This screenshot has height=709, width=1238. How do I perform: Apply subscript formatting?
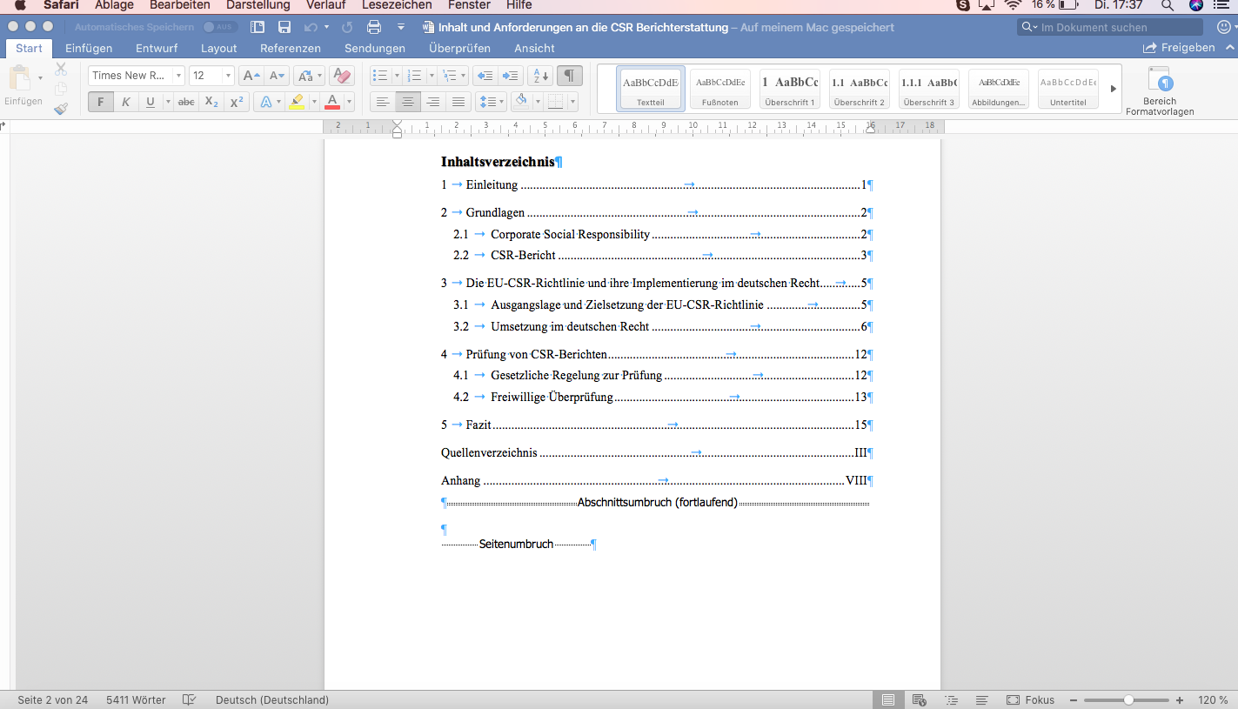tap(211, 102)
